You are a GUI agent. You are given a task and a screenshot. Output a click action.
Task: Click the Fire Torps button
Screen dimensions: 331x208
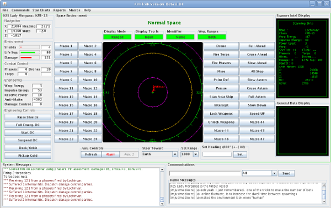pyautogui.click(x=221, y=54)
